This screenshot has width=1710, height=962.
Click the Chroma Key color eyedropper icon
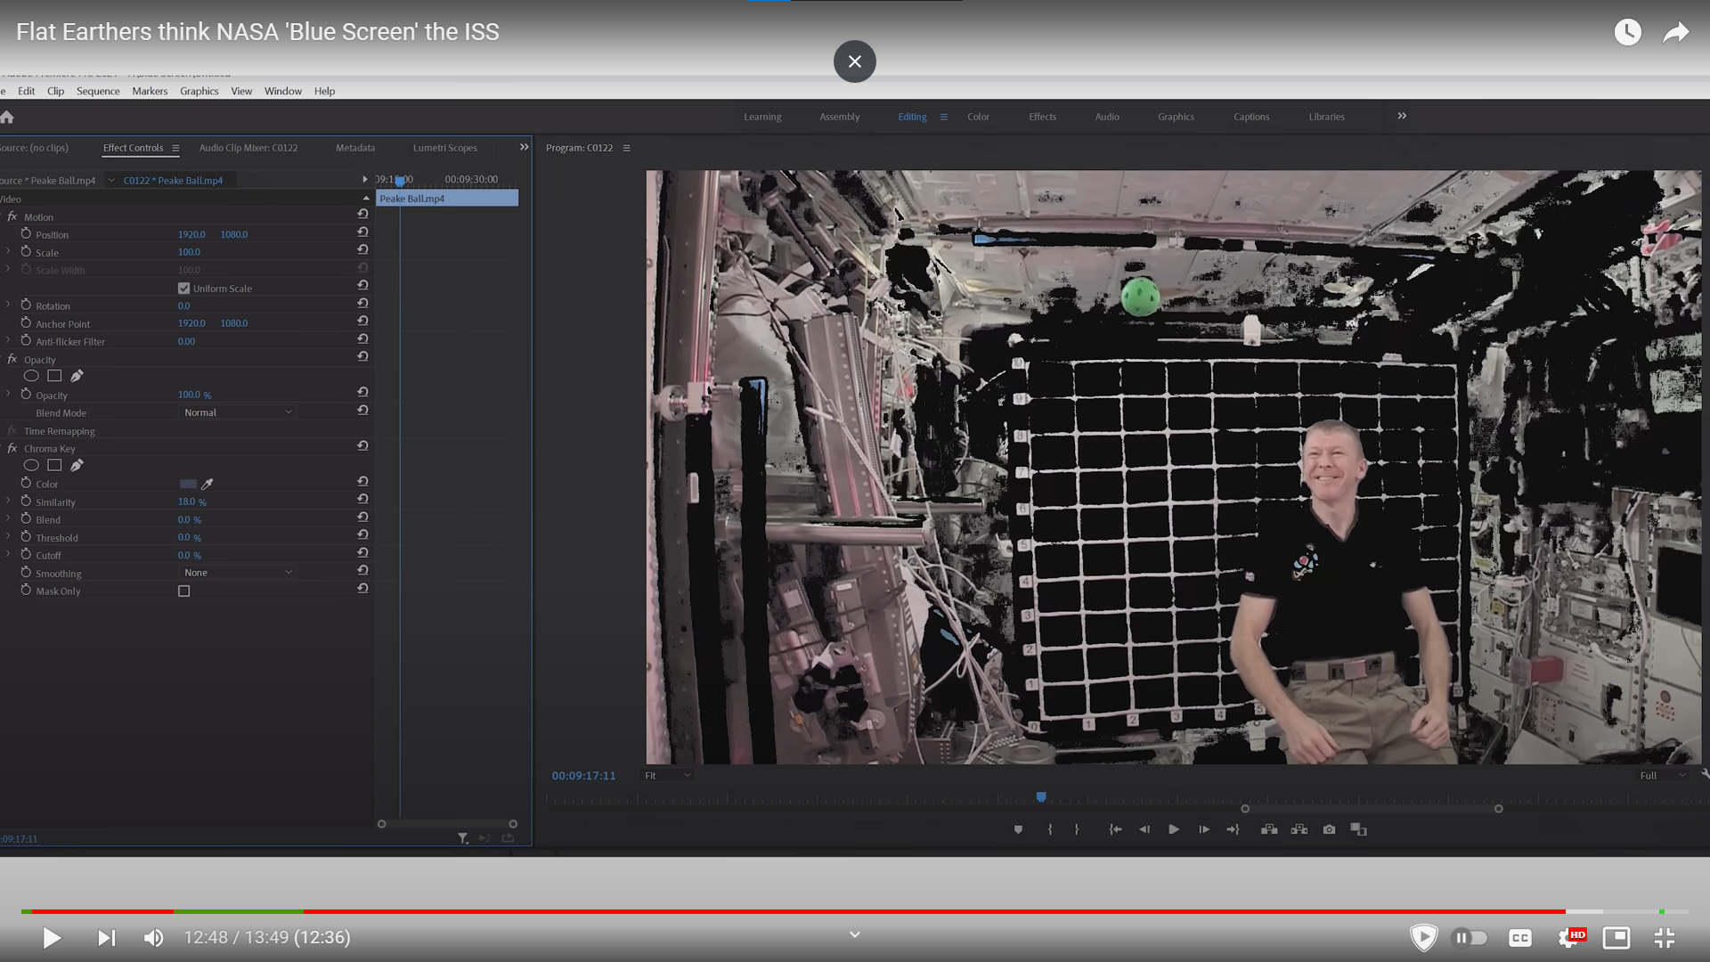point(208,485)
